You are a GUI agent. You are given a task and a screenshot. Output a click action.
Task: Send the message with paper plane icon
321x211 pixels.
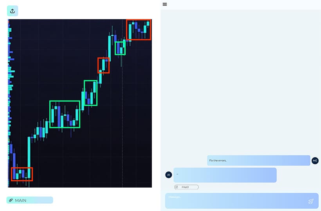[311, 201]
